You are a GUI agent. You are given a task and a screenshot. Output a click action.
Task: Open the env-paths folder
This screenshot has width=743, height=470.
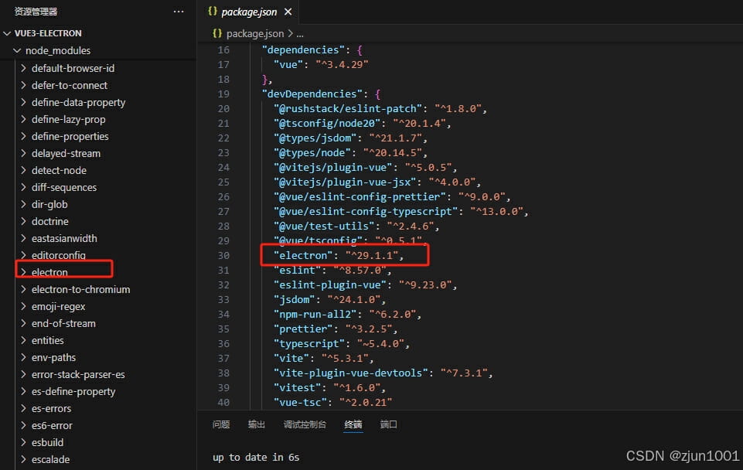point(53,358)
